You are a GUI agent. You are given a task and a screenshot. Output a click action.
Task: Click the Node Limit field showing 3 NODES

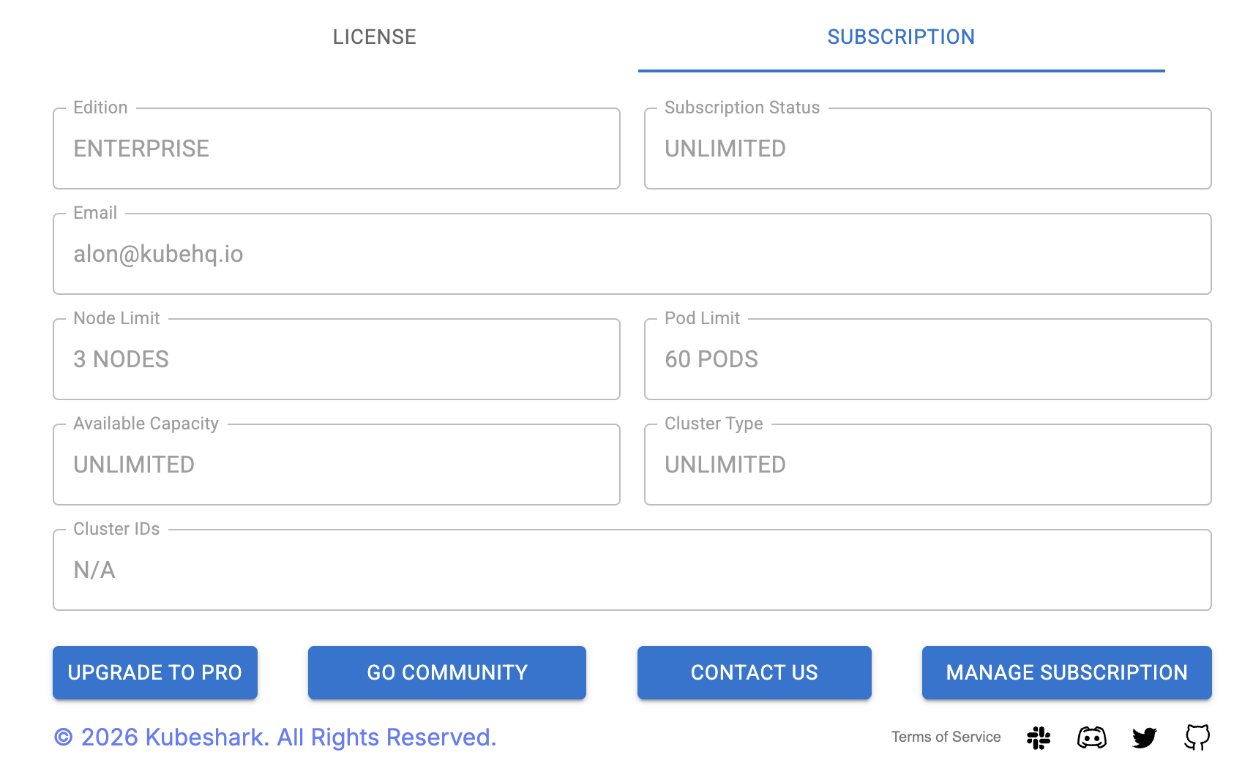(x=336, y=358)
